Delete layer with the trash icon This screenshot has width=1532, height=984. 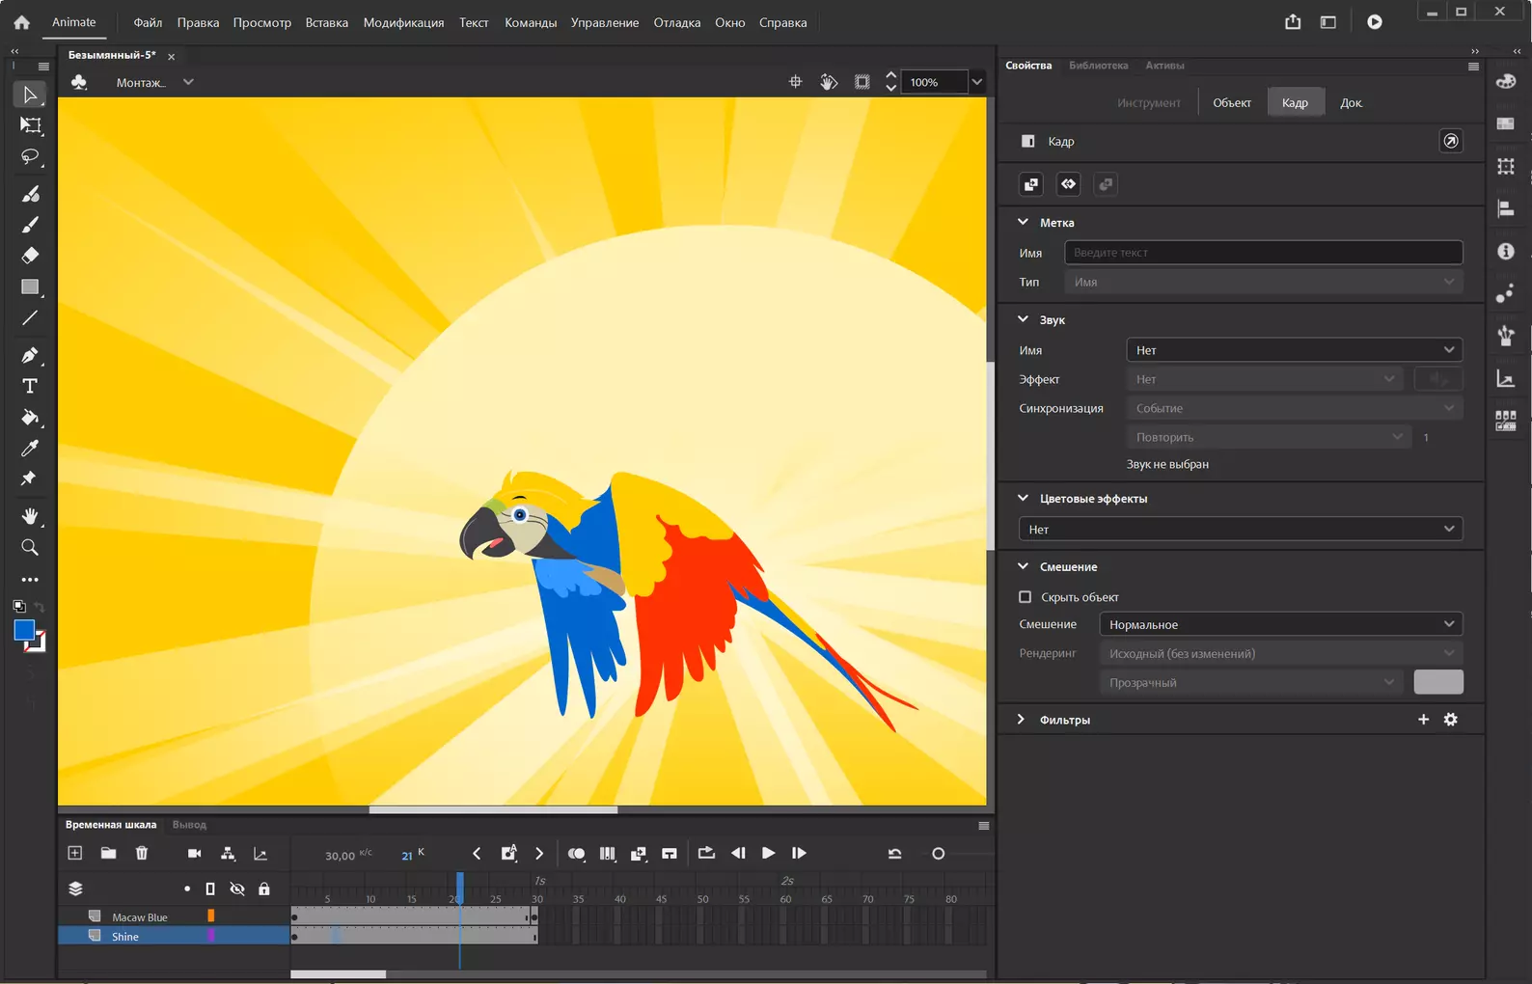pos(142,853)
